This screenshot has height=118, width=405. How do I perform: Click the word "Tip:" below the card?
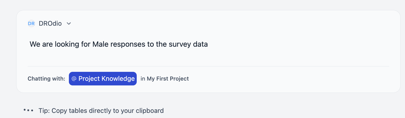tap(44, 111)
